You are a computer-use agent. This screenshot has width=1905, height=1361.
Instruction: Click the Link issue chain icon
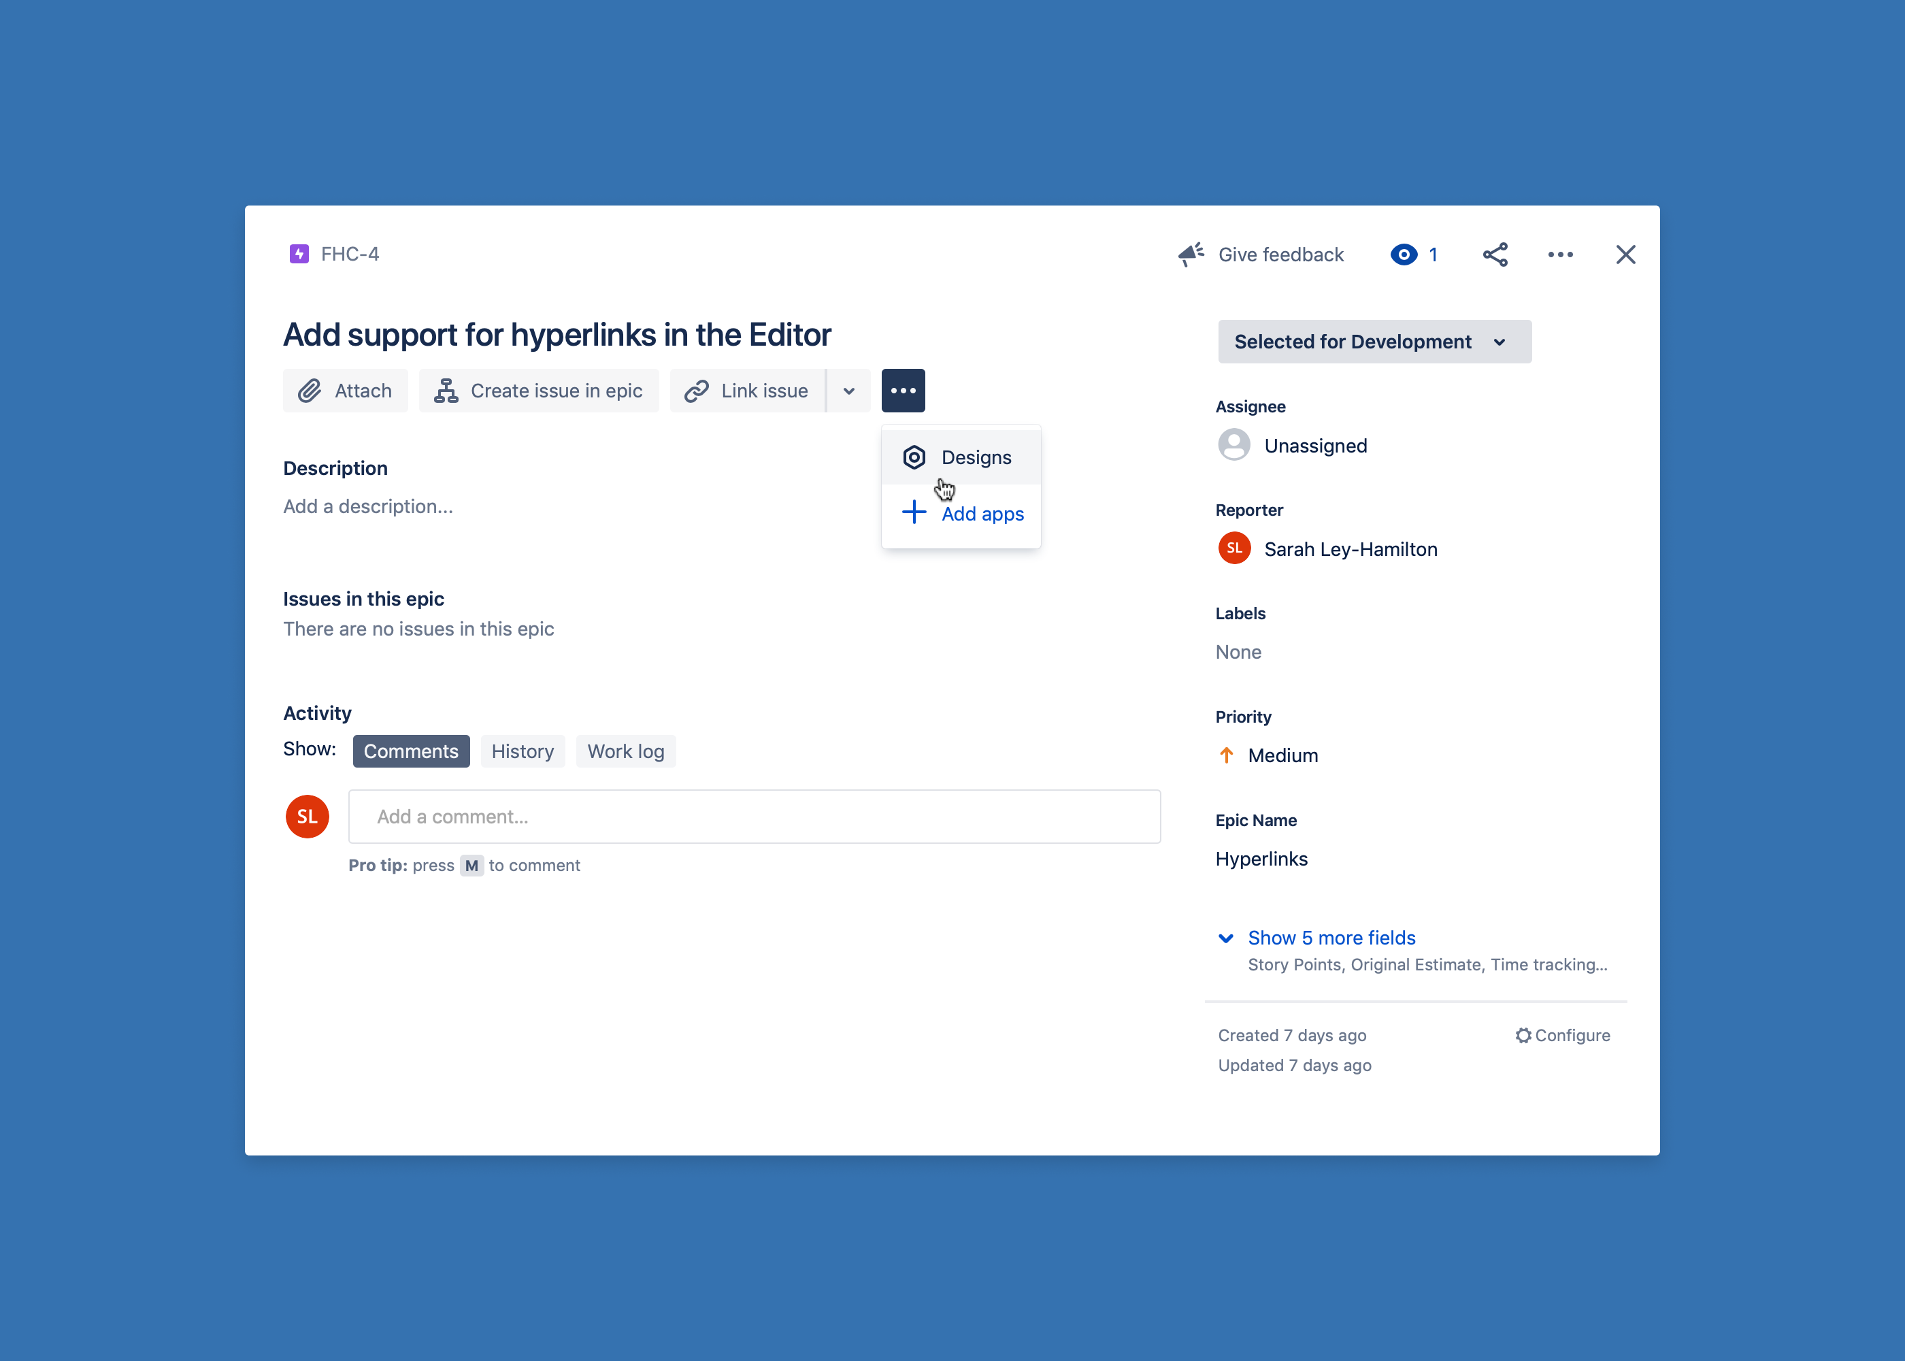(696, 391)
